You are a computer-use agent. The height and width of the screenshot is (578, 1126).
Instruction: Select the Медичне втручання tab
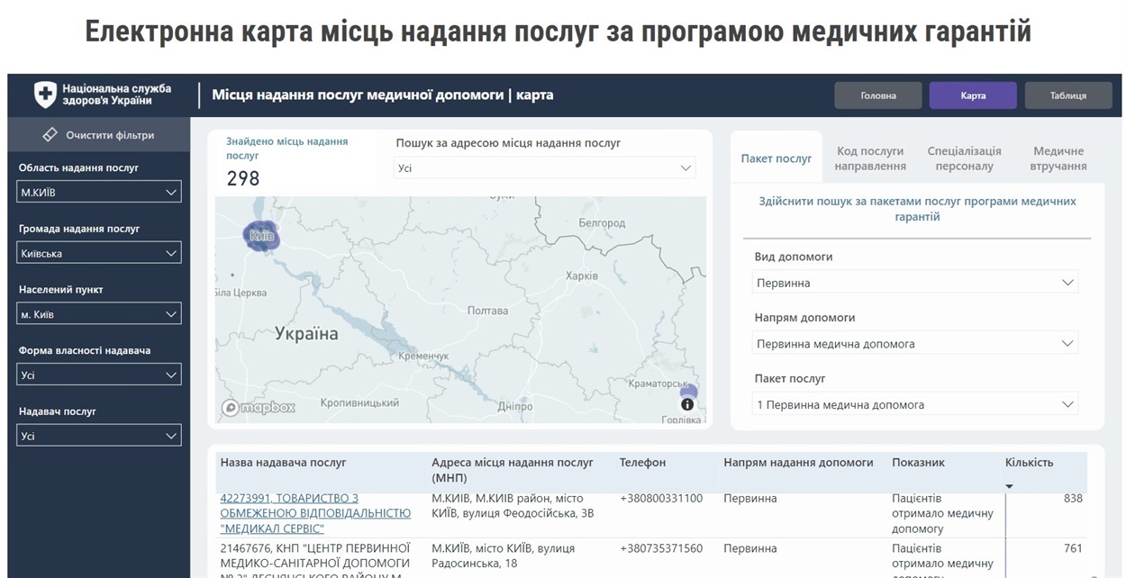pyautogui.click(x=1058, y=158)
